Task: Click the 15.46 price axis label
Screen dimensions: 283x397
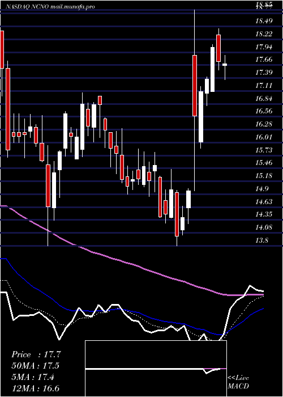Action: (264, 163)
